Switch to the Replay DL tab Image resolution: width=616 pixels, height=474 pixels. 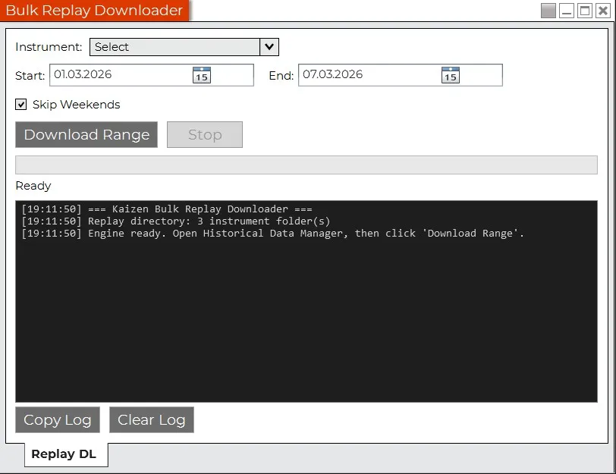(x=65, y=455)
